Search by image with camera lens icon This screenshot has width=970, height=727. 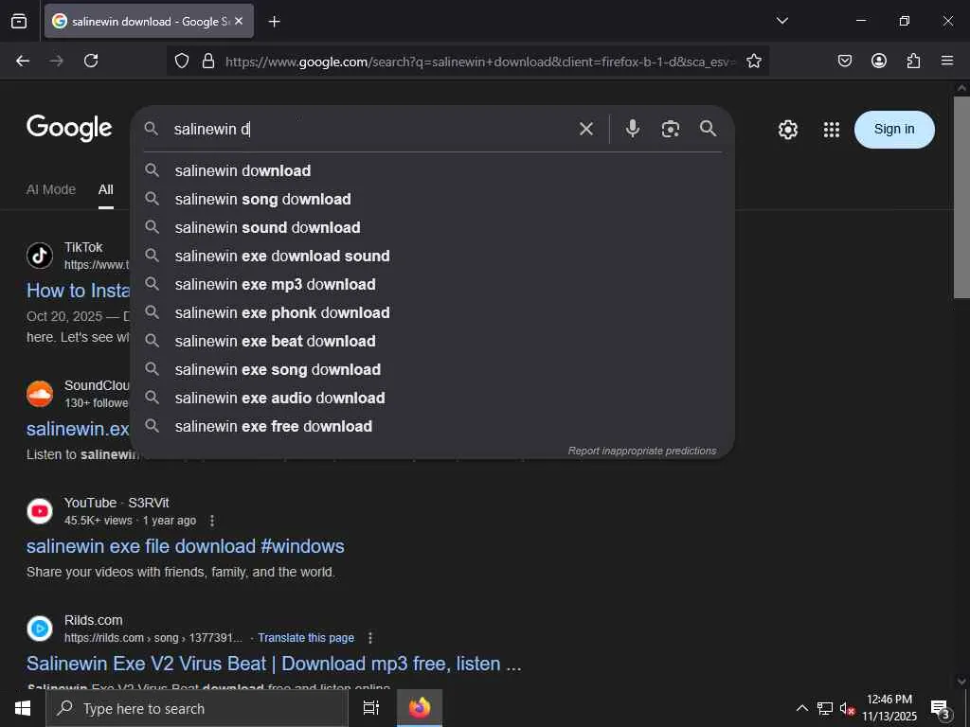tap(671, 129)
